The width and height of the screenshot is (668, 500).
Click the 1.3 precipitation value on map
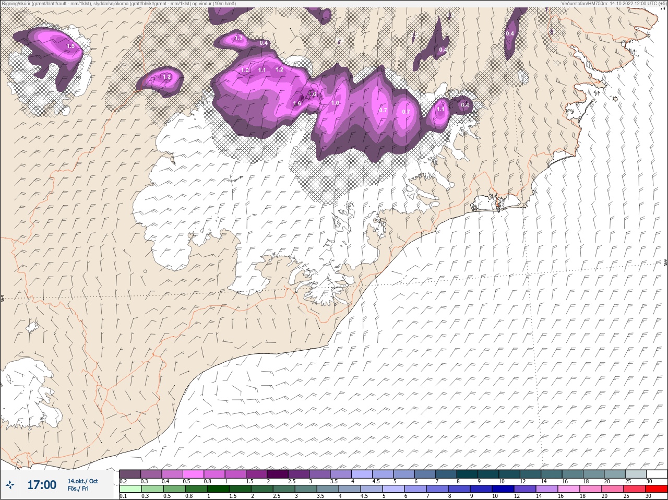pyautogui.click(x=238, y=38)
